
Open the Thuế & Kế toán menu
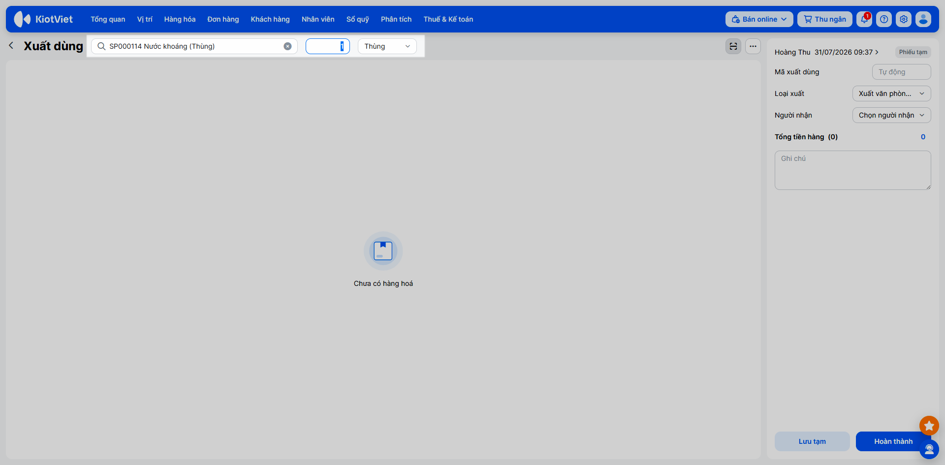(x=448, y=19)
